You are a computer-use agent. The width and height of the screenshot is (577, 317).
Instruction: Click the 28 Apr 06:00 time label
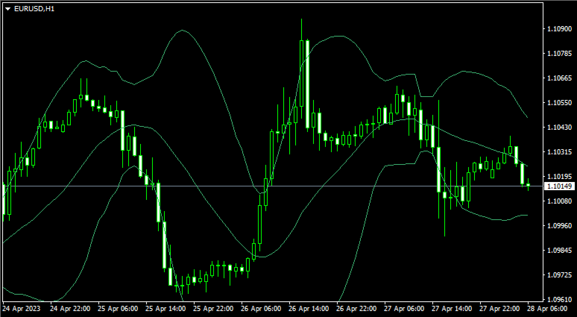point(547,309)
